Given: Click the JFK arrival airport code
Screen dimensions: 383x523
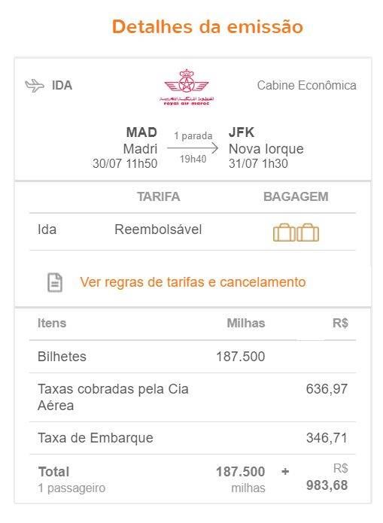Looking at the screenshot, I should coord(242,132).
